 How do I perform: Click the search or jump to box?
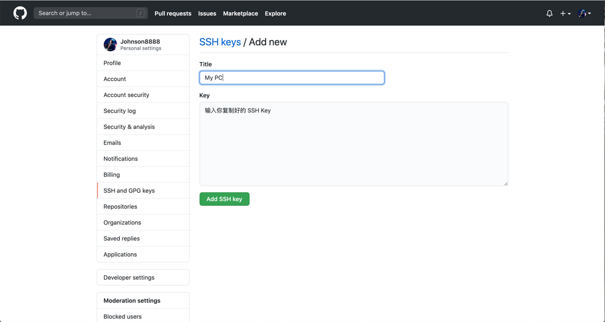click(85, 13)
